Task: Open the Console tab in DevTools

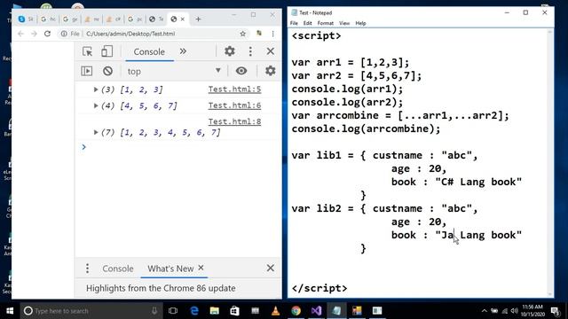Action: [x=149, y=51]
